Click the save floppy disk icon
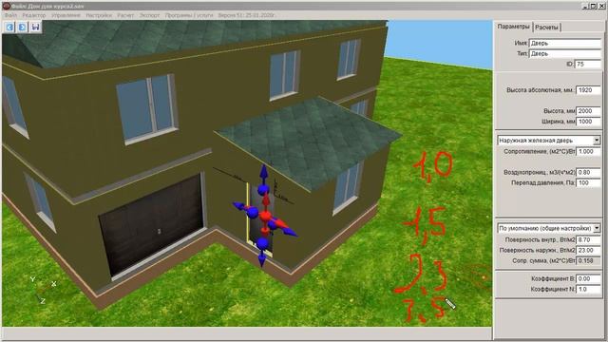 (35, 27)
